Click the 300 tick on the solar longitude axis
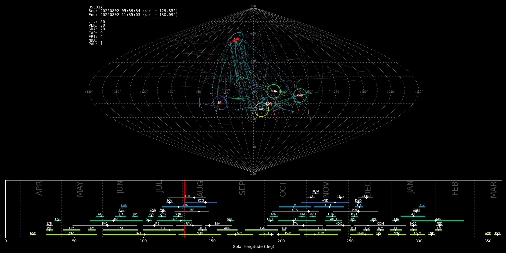Viewport: 506px width, 253px height. tap(419, 241)
